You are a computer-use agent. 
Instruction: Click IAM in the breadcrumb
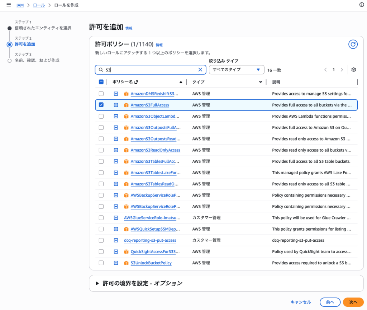click(20, 5)
